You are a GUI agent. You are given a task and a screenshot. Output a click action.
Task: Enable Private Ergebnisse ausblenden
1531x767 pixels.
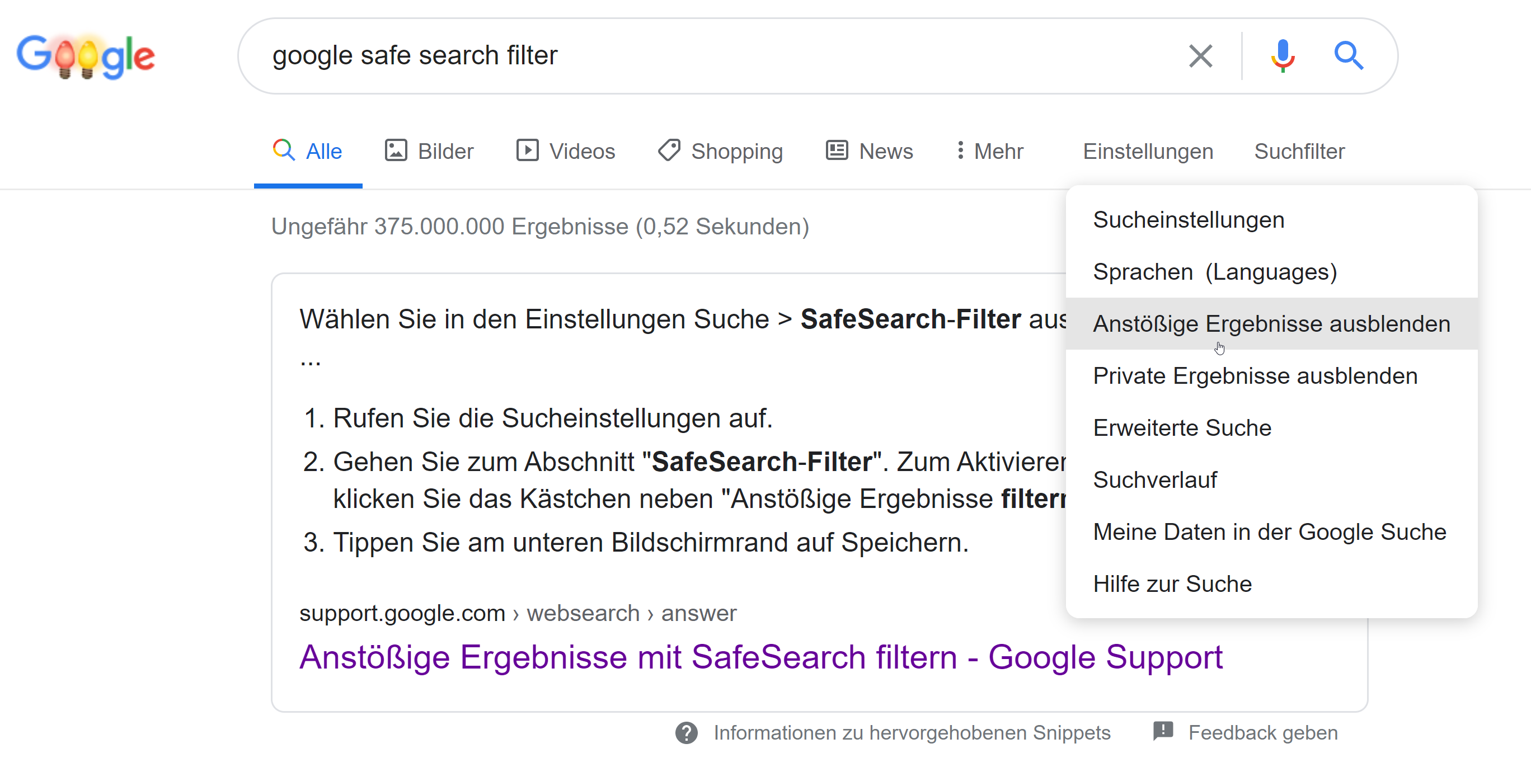[x=1255, y=375]
